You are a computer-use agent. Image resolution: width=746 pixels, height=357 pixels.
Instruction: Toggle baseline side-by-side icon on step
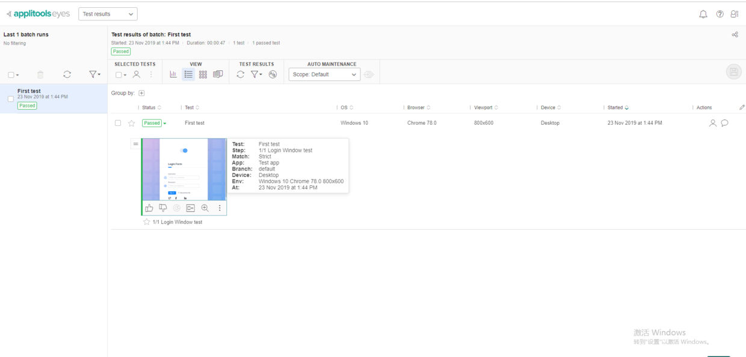tap(191, 208)
